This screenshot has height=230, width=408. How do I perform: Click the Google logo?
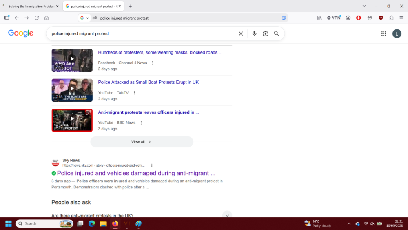(x=20, y=33)
